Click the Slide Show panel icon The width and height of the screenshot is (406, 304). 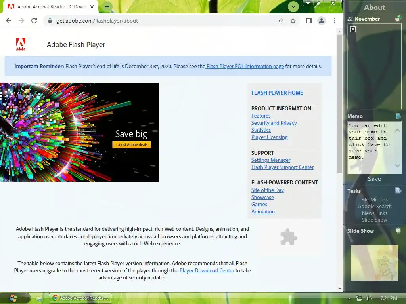click(398, 230)
